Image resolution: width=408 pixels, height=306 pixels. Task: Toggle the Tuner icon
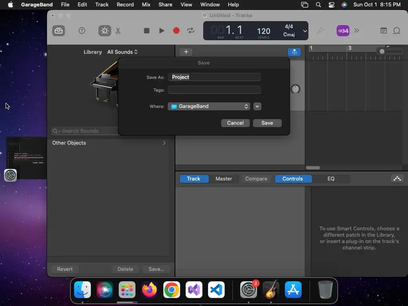(320, 31)
